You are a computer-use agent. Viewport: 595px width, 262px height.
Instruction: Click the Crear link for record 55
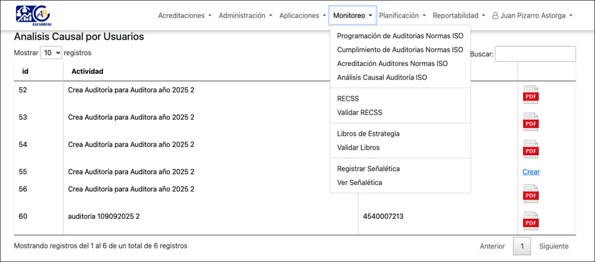[531, 172]
